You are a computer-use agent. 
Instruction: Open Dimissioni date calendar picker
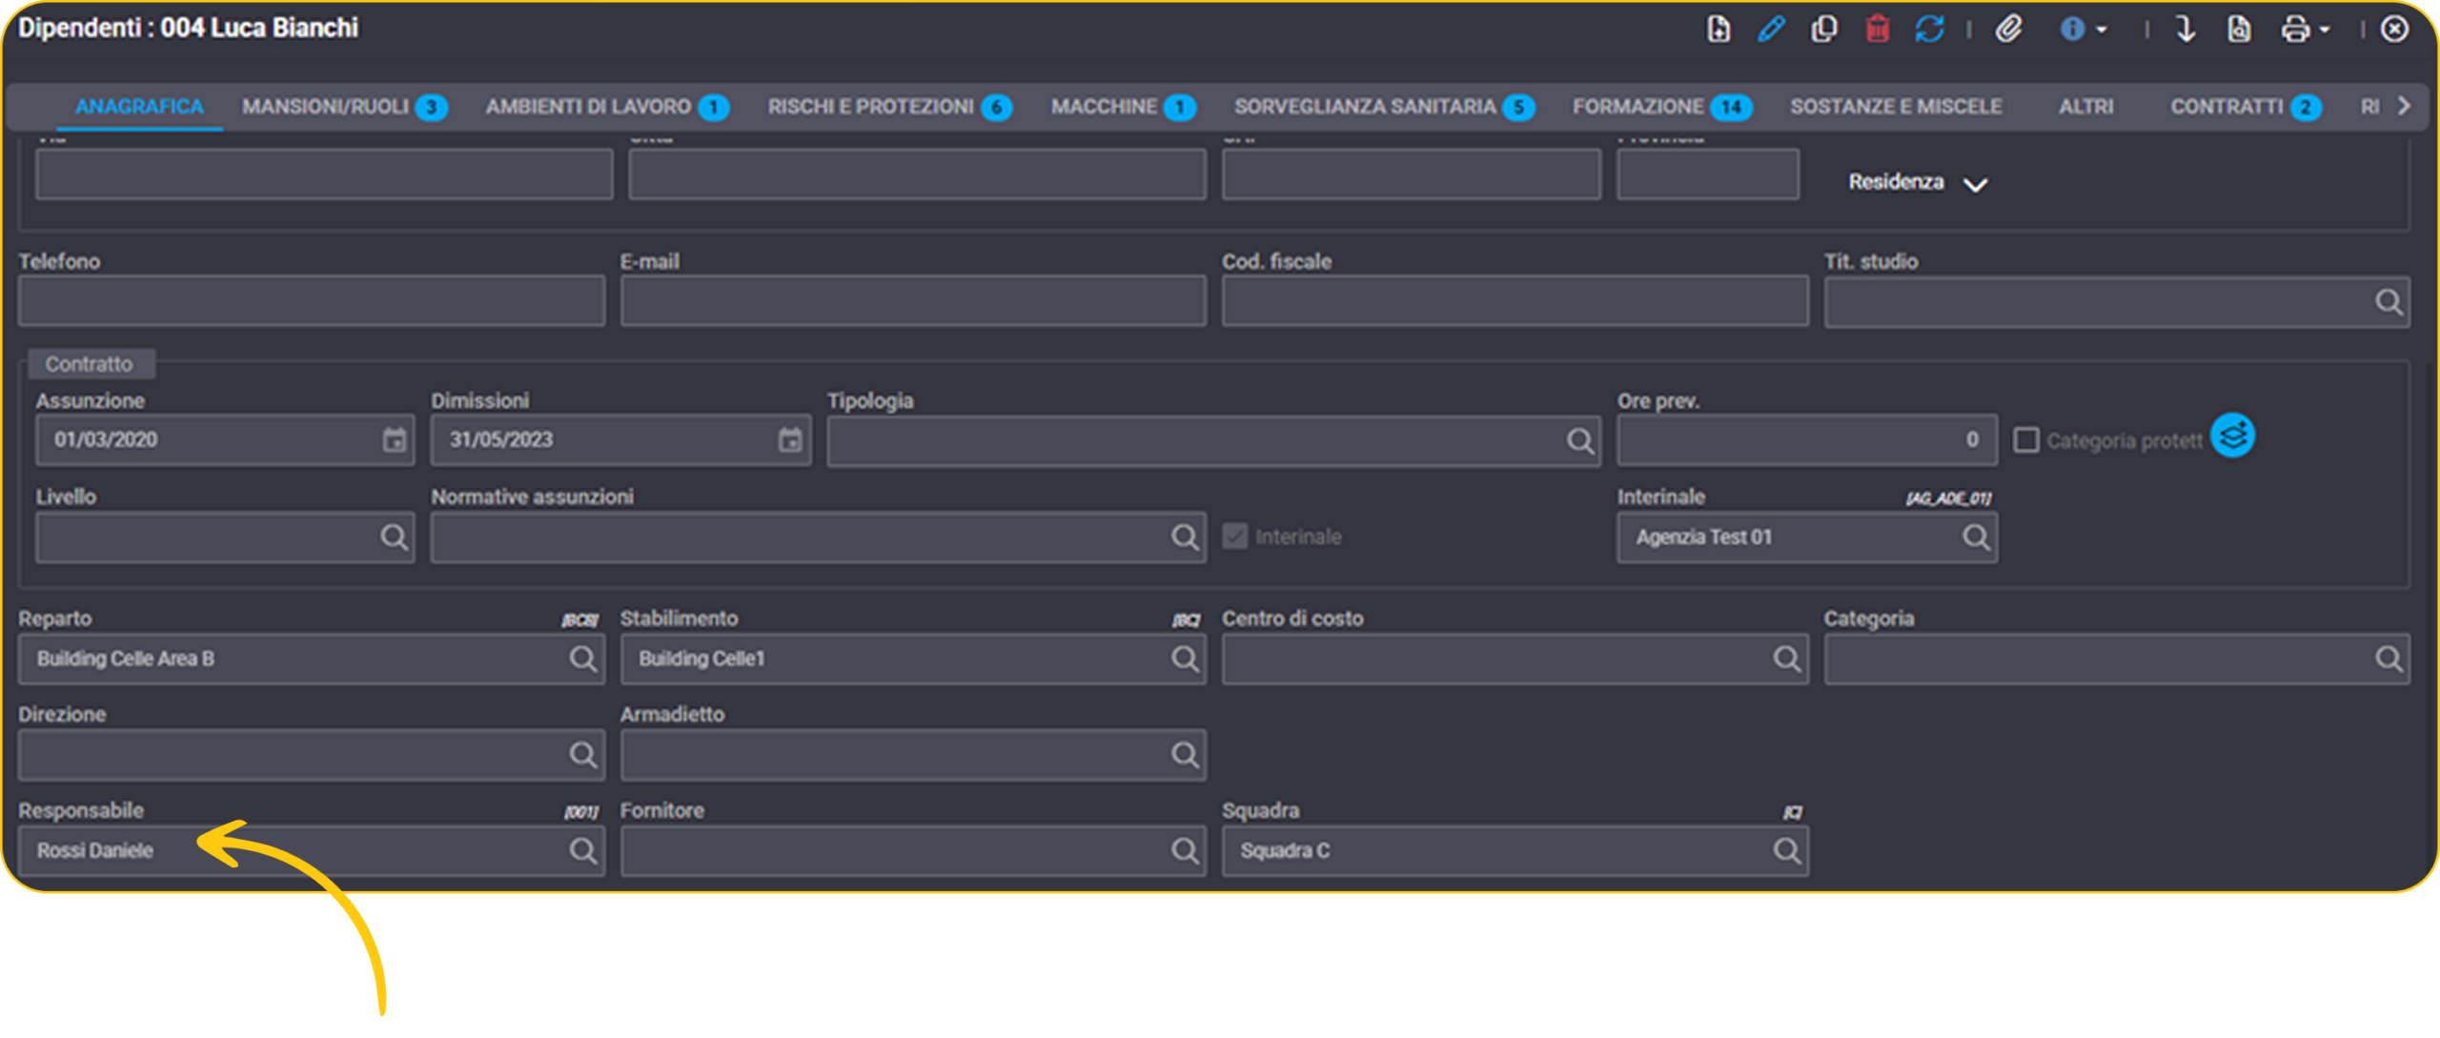click(x=789, y=439)
